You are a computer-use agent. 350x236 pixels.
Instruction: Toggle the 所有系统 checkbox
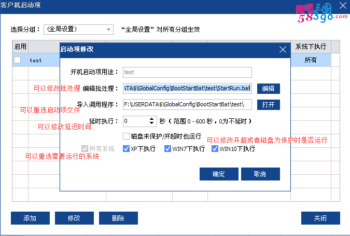(85, 148)
